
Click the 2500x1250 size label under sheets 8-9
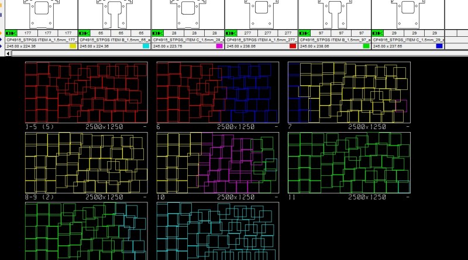(x=104, y=197)
